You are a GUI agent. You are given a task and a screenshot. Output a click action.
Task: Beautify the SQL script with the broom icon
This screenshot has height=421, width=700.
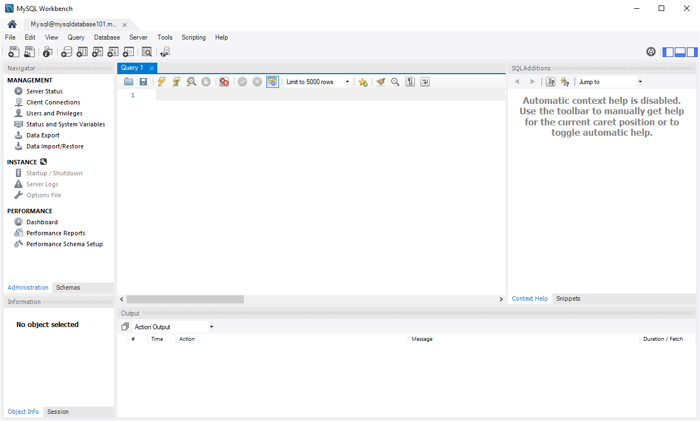click(380, 81)
